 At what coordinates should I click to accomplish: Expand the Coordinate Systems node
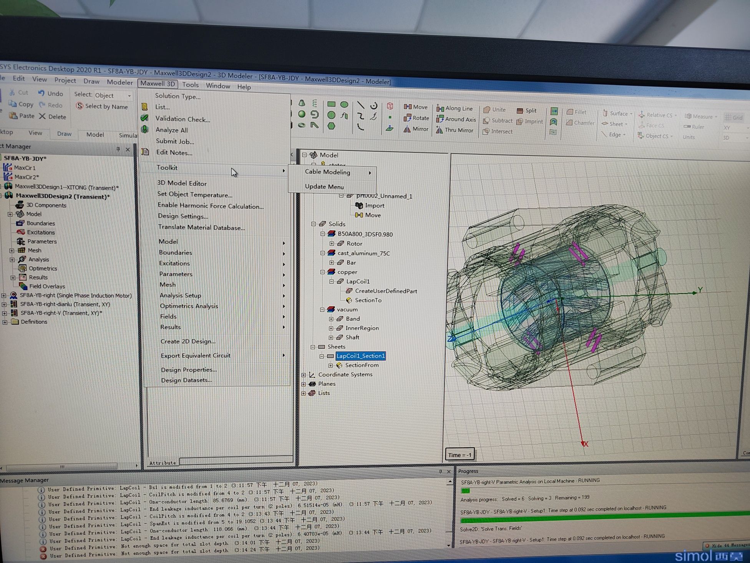click(304, 375)
